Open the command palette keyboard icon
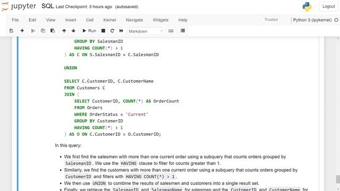340x191 pixels. click(171, 31)
